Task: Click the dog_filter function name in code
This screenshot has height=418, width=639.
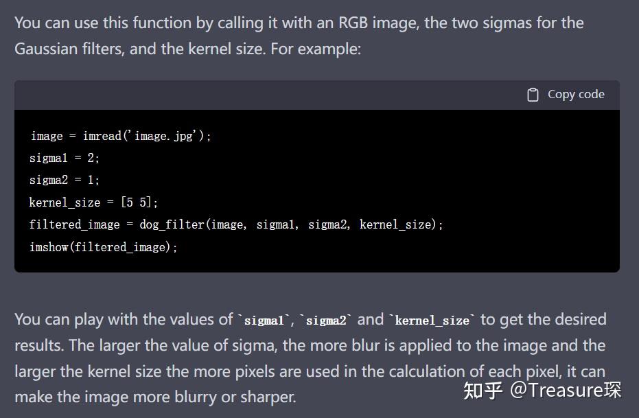Action: pos(172,224)
